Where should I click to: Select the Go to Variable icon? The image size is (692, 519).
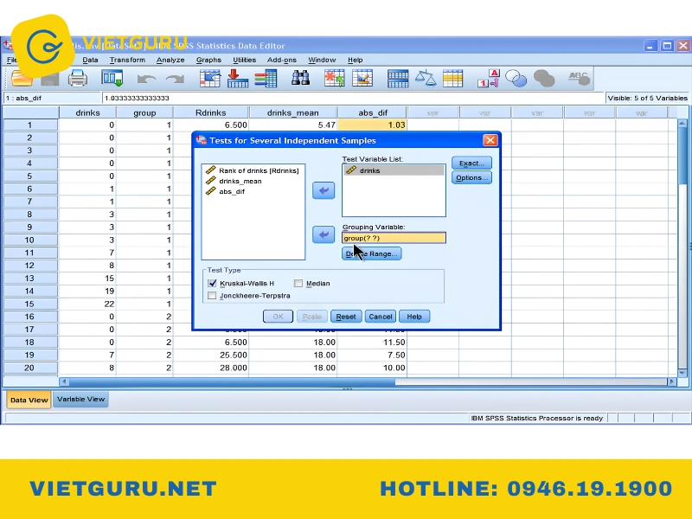[237, 79]
